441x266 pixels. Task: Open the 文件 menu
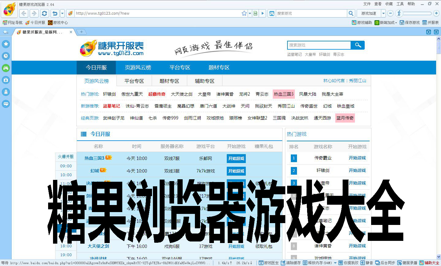pyautogui.click(x=367, y=4)
